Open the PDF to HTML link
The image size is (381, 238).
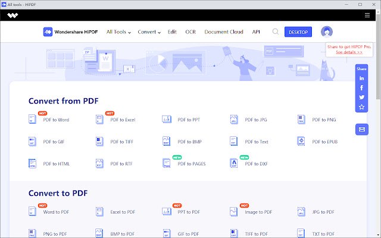coord(57,164)
